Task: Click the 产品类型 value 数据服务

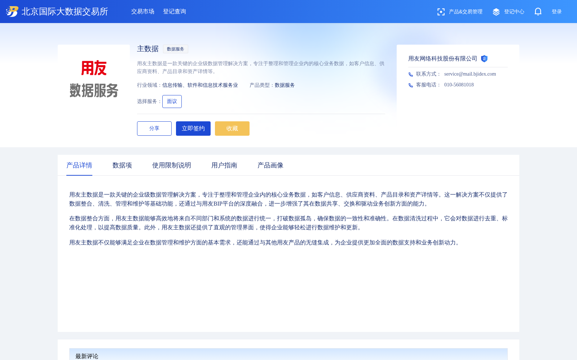Action: tap(285, 85)
